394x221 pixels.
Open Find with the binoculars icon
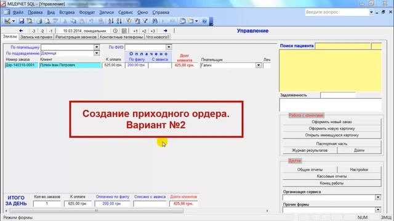(x=155, y=21)
